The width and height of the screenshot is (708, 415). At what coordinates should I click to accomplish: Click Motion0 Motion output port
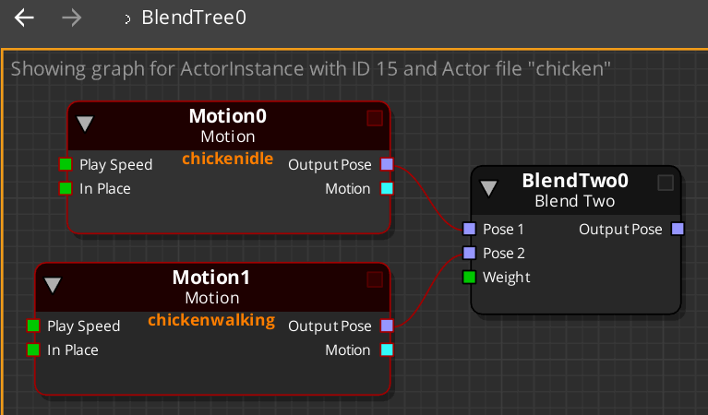[x=387, y=189]
